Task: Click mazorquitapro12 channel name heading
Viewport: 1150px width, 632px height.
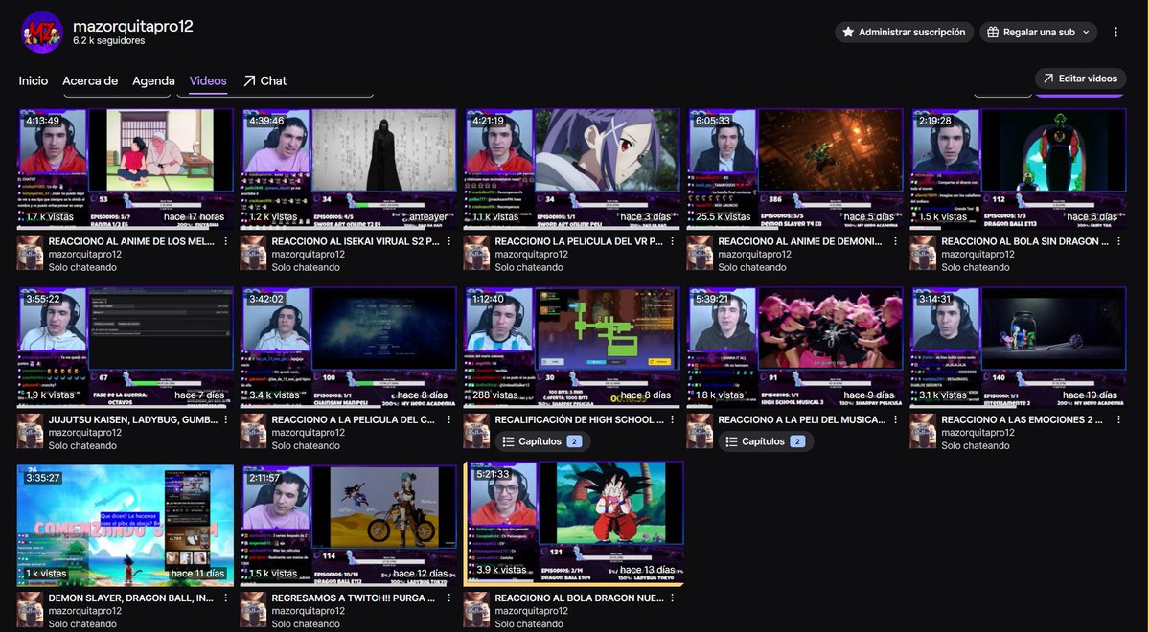Action: (x=133, y=25)
